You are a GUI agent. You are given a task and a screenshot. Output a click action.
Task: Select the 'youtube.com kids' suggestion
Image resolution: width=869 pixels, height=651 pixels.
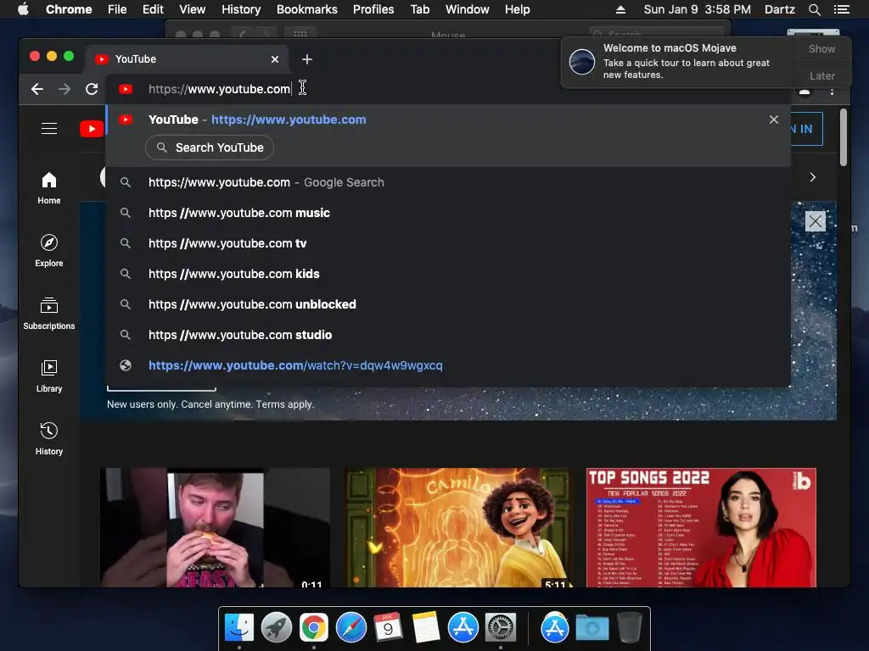(x=448, y=274)
